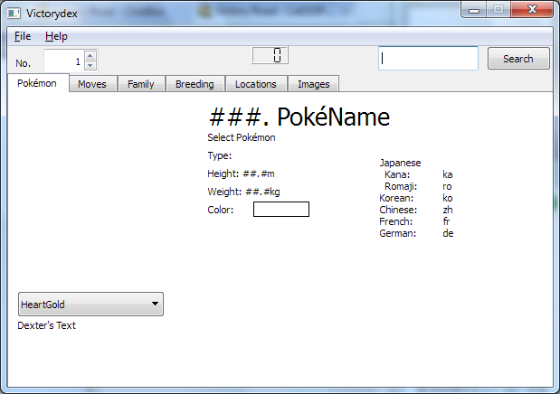The width and height of the screenshot is (560, 394).
Task: Open the Family tab
Action: click(x=140, y=84)
